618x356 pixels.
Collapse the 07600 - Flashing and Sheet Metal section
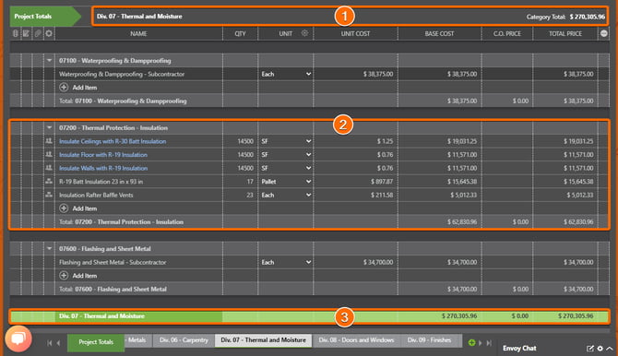49,248
